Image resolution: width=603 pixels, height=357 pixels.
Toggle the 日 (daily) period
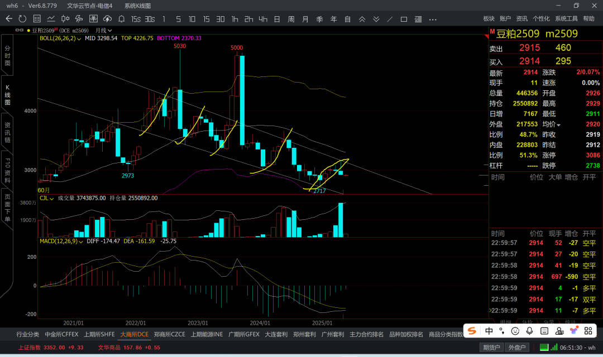tap(276, 19)
